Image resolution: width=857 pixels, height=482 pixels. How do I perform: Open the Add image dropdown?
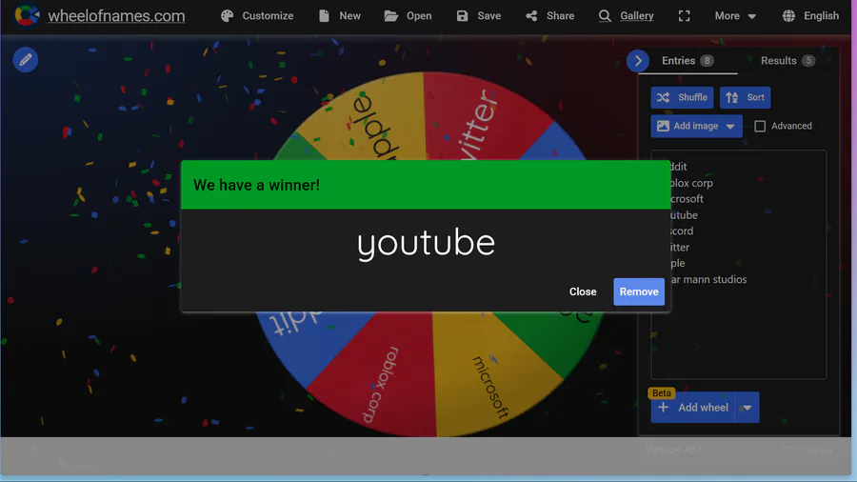(x=696, y=126)
